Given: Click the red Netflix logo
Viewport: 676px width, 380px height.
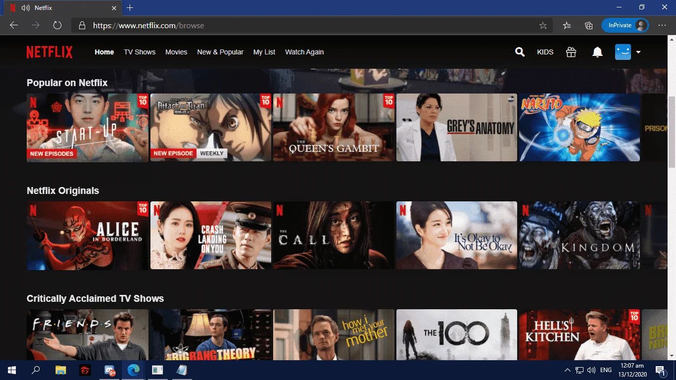Looking at the screenshot, I should tap(49, 52).
